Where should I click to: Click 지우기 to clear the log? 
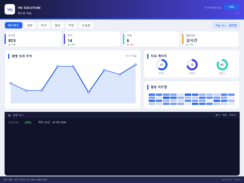coord(232,115)
